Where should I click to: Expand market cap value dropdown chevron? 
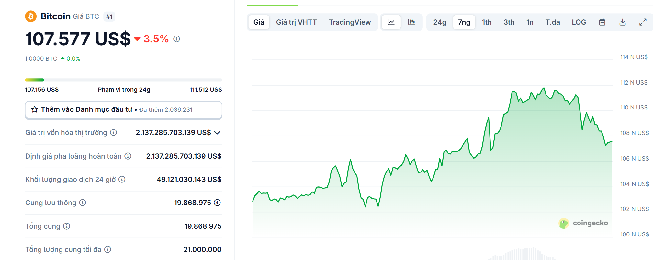[x=217, y=133]
